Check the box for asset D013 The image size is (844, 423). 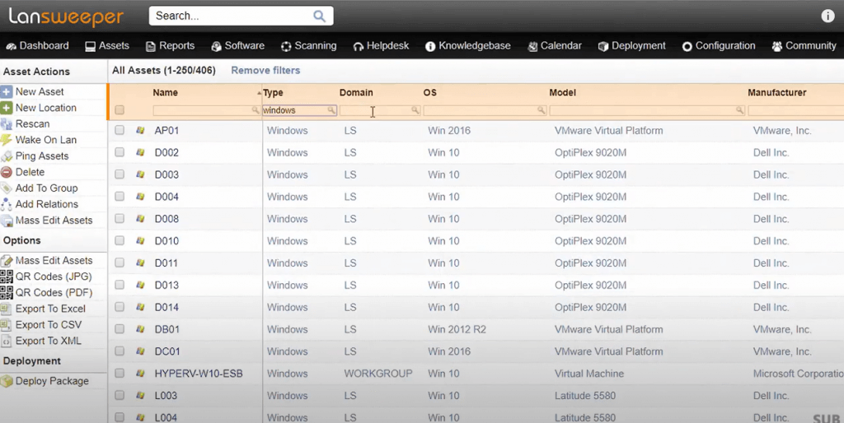point(120,284)
